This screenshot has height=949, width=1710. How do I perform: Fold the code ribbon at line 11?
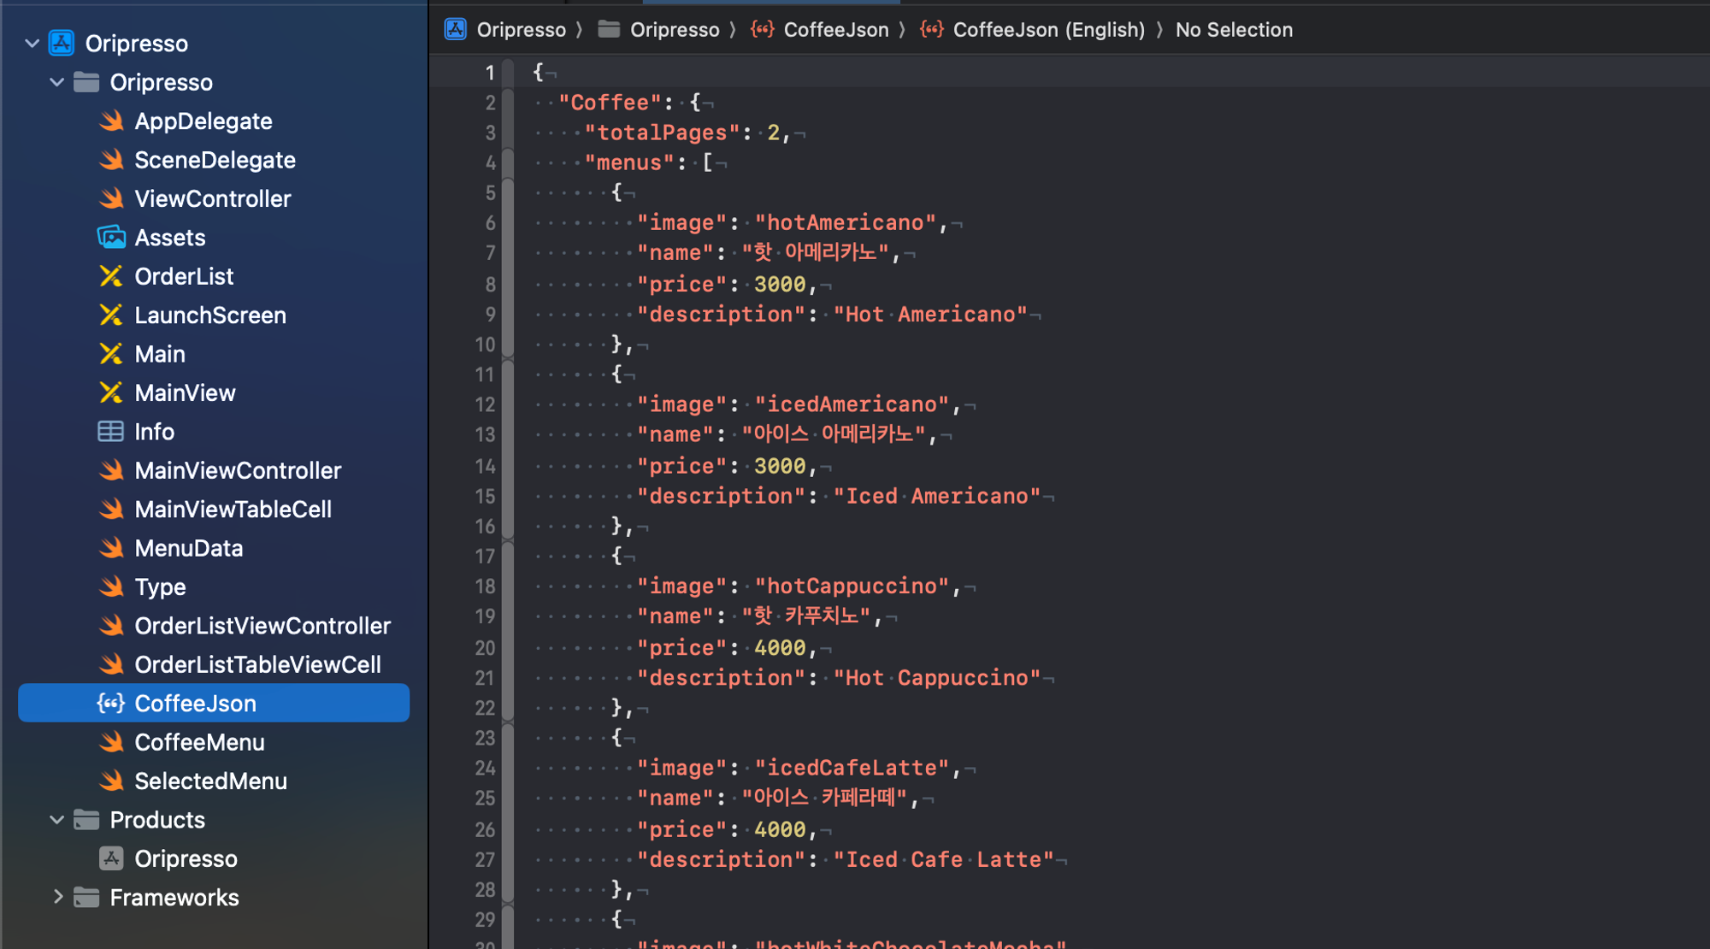(508, 374)
